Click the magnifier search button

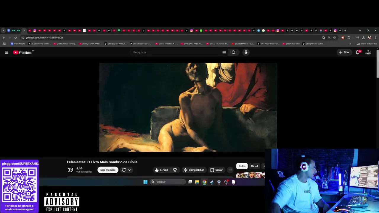(x=234, y=52)
